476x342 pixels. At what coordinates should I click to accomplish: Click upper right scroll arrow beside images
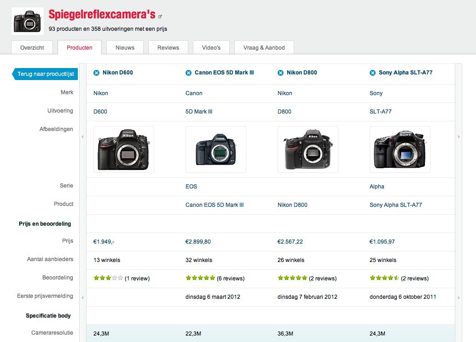(459, 137)
